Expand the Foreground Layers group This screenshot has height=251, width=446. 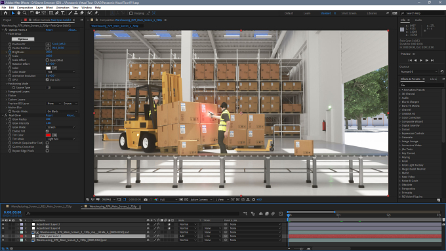(7, 92)
